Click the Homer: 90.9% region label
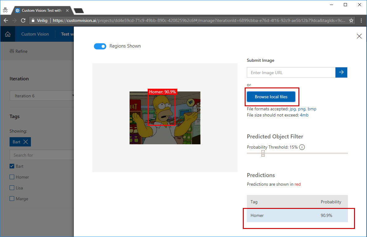This screenshot has height=237, width=367. tap(162, 92)
